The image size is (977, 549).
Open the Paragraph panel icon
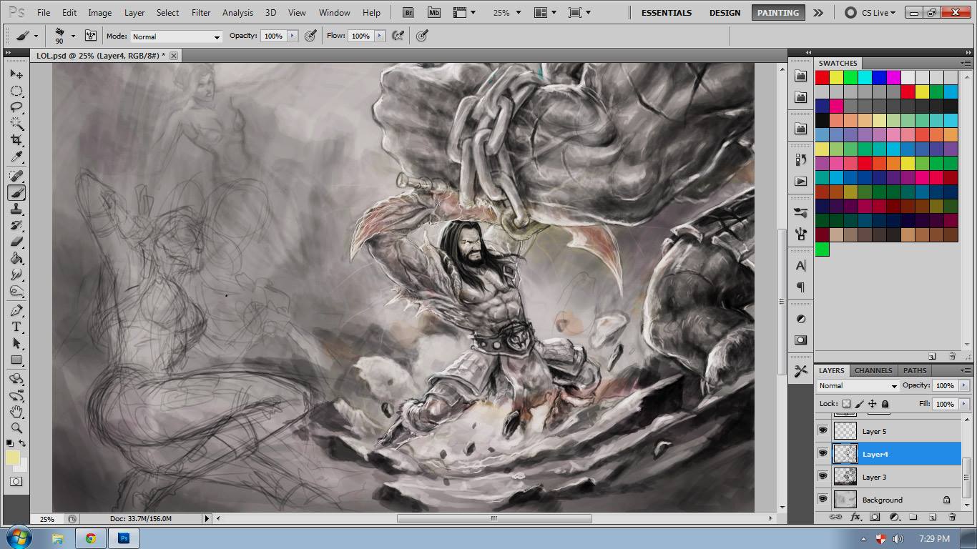[x=801, y=287]
